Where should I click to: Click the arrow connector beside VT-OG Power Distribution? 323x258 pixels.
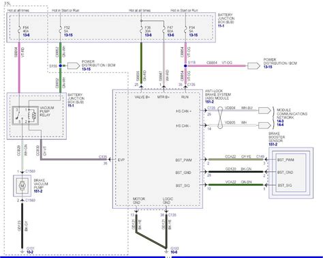[253, 66]
